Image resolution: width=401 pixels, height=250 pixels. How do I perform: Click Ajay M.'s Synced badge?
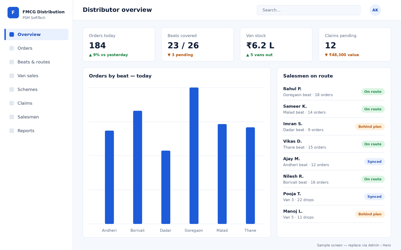(x=374, y=162)
